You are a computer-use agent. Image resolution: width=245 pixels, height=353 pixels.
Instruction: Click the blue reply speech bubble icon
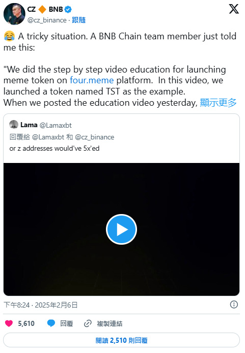[51, 323]
